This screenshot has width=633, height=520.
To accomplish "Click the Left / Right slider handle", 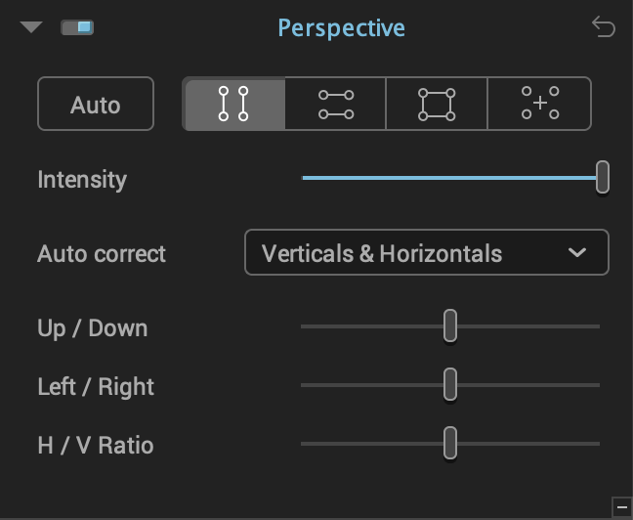I will click(450, 384).
